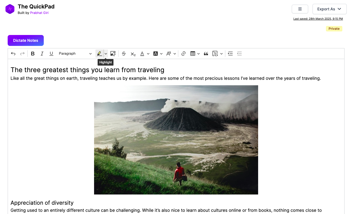
Task: Toggle italic formatting
Action: (42, 54)
